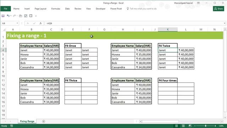Click the sixth Quick Access Toolbar table icon
This screenshot has height=128, width=227.
click(x=31, y=16)
